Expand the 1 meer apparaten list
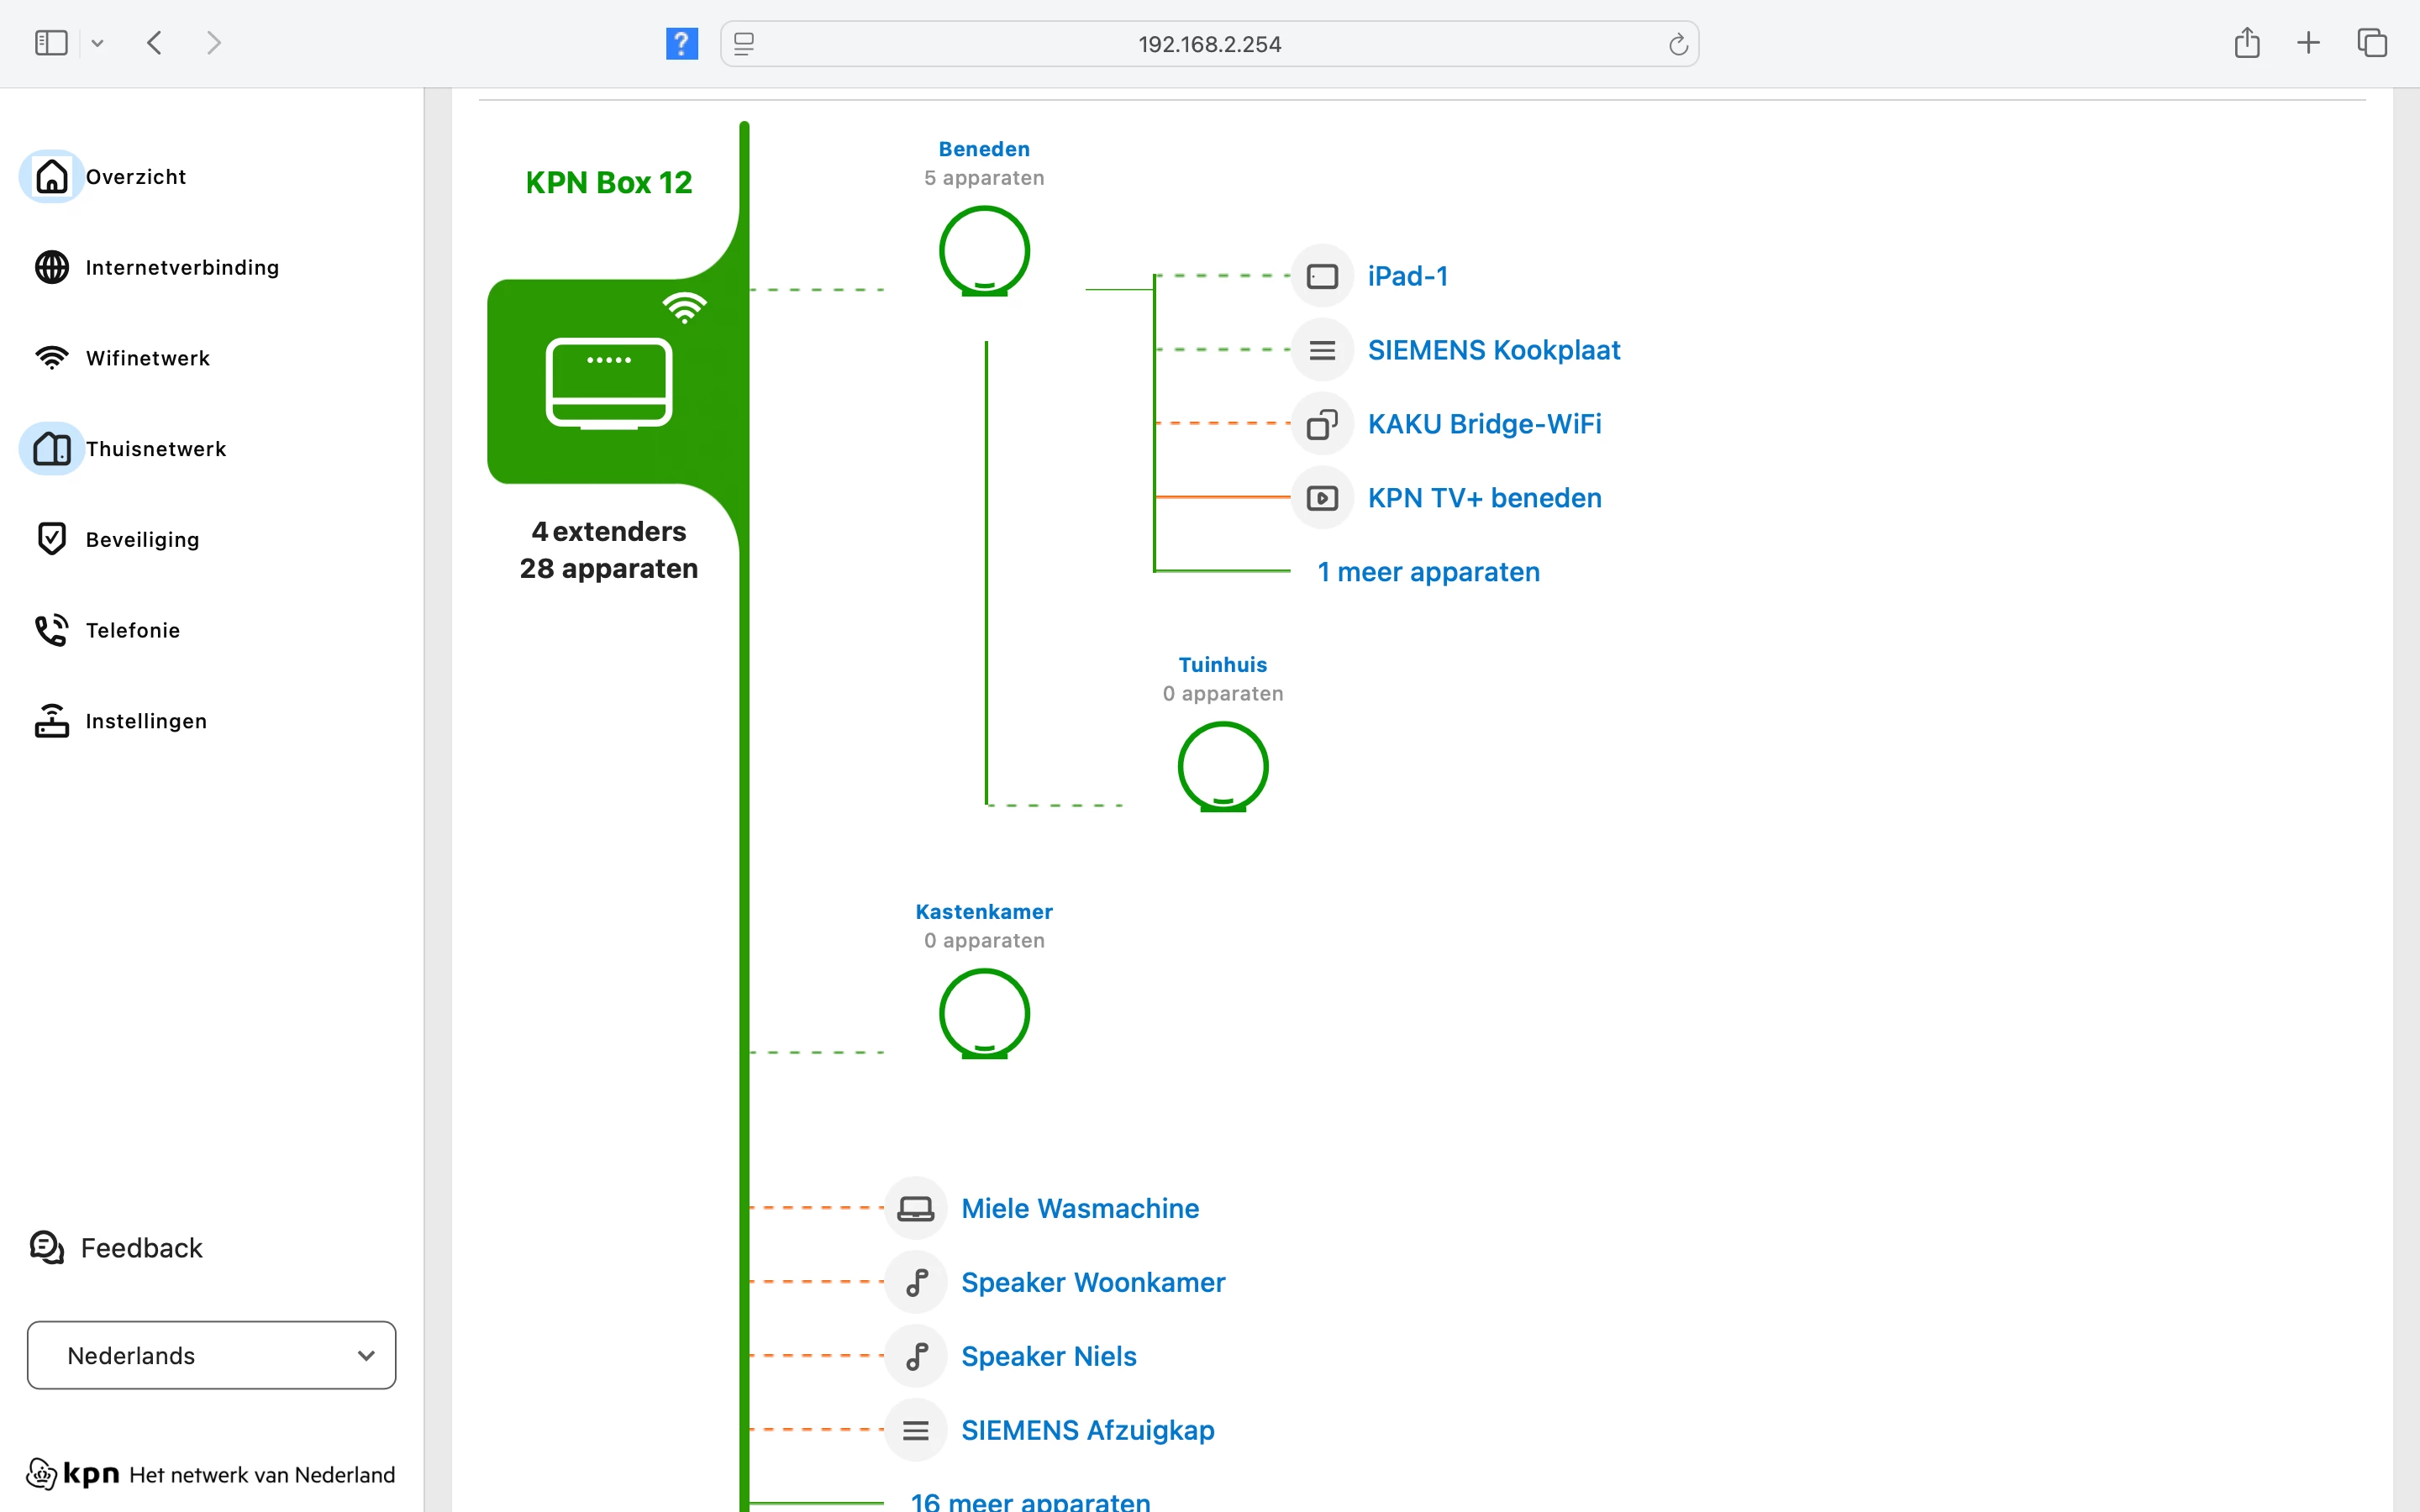 1428,572
